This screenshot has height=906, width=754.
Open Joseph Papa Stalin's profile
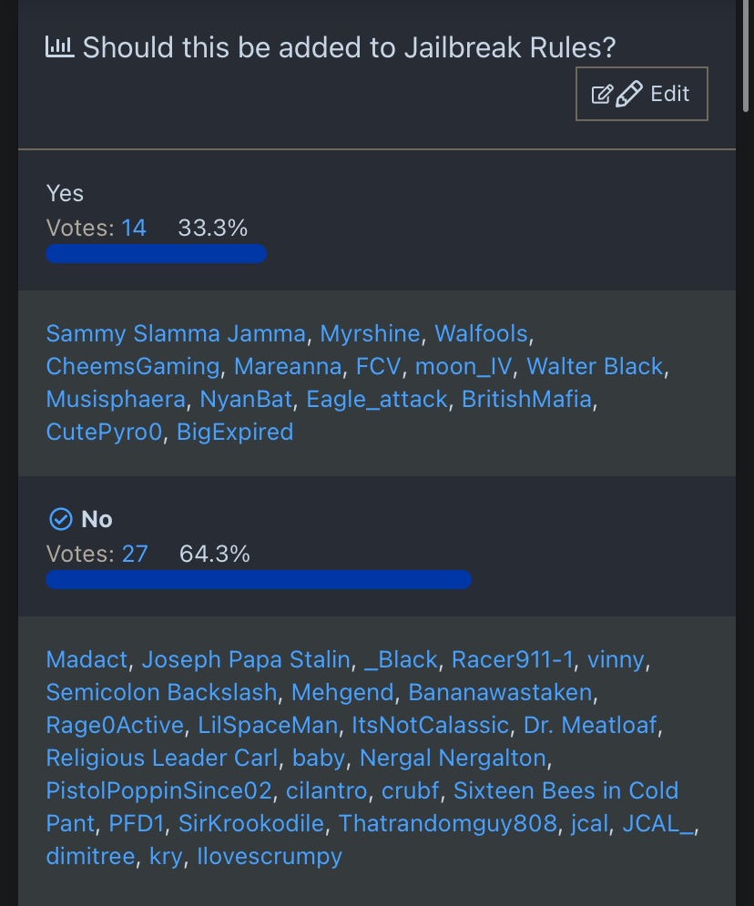pos(245,659)
